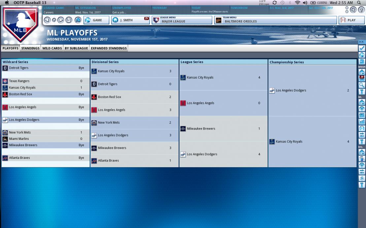
Task: Open the navigation history dropdown arrow
Action: coord(54,20)
